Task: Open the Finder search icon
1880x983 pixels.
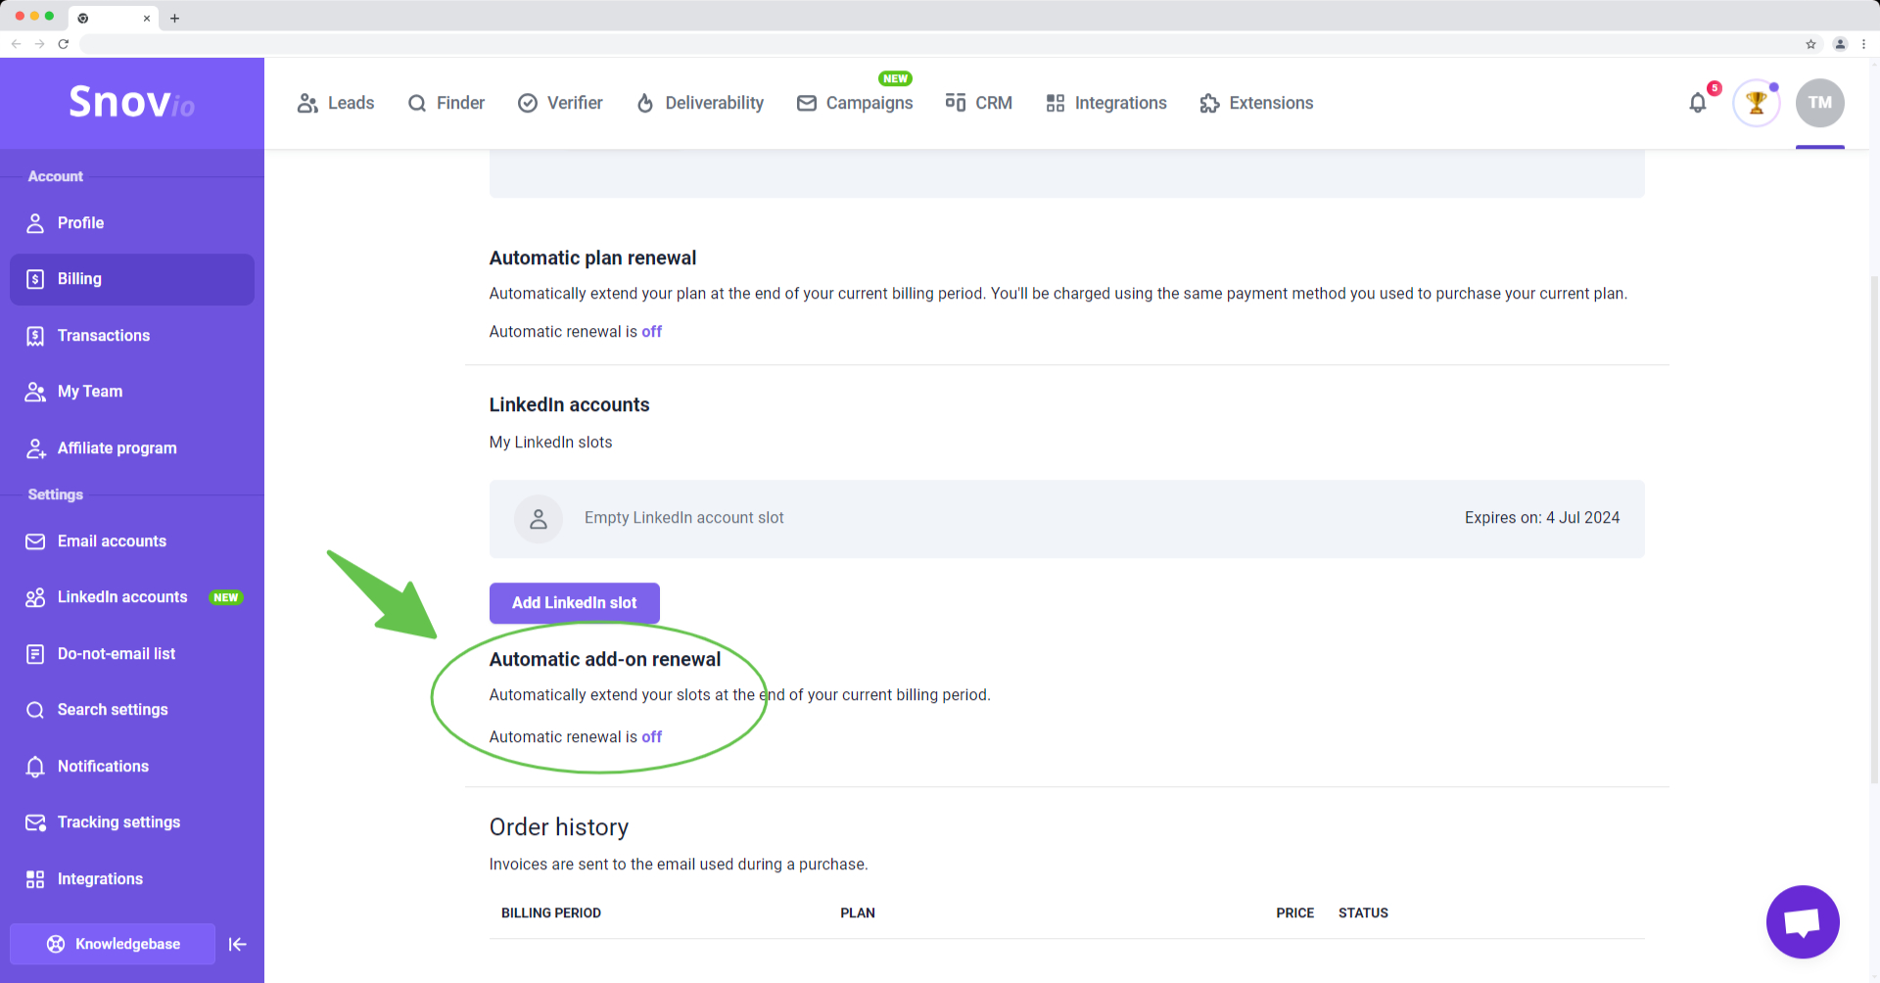Action: point(417,103)
